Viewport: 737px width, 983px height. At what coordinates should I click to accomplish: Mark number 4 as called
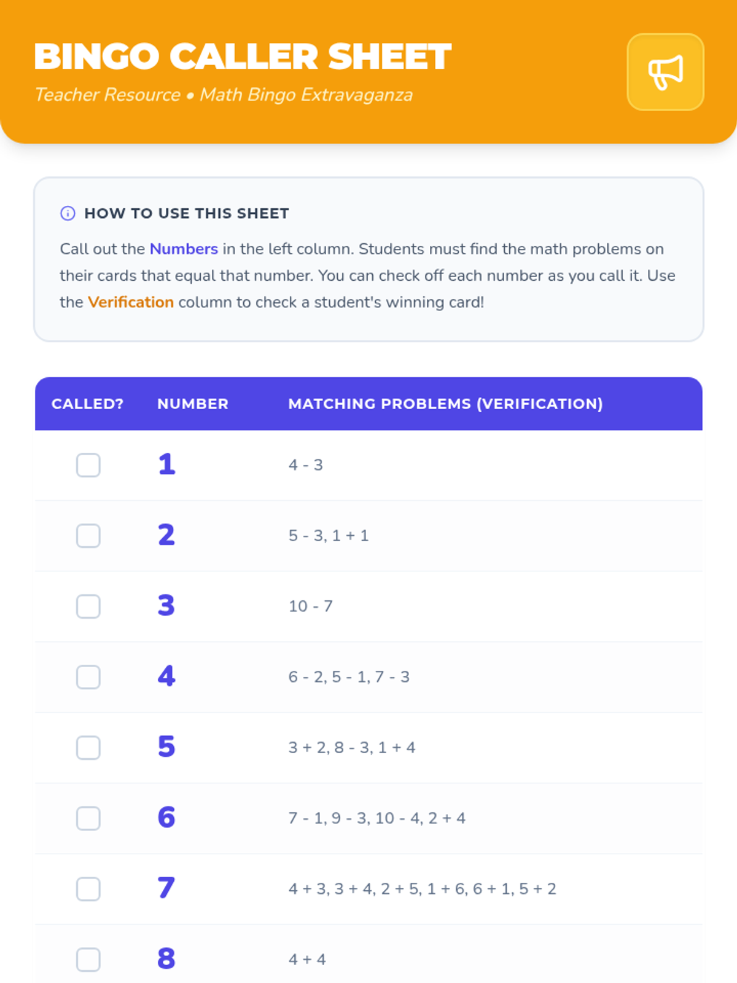88,677
